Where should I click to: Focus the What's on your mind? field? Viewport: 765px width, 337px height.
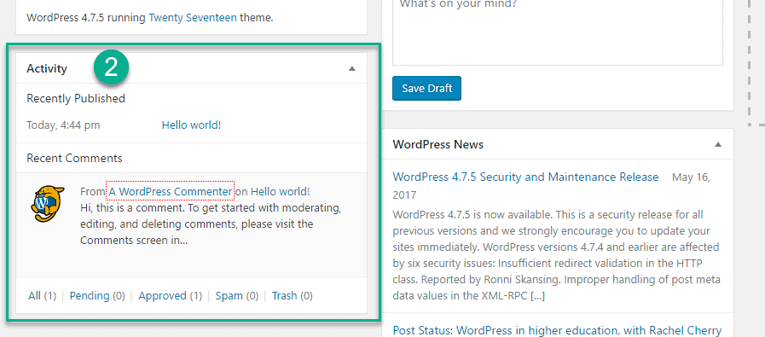pyautogui.click(x=558, y=32)
